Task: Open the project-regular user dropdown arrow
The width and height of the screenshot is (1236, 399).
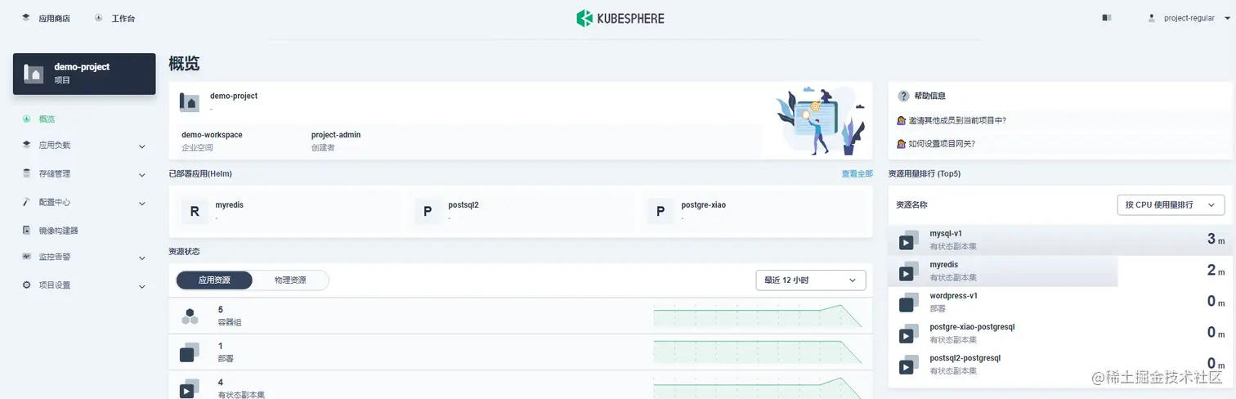Action: pyautogui.click(x=1229, y=18)
